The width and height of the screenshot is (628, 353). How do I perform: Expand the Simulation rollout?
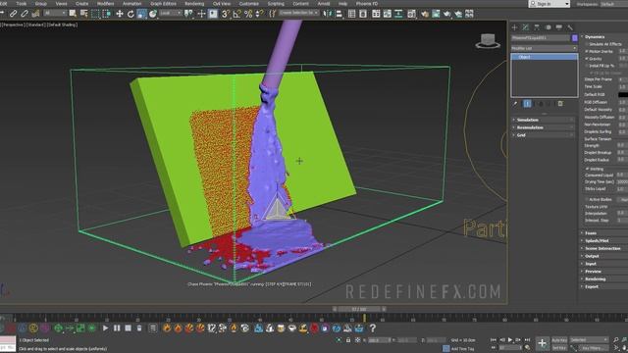tap(544, 120)
